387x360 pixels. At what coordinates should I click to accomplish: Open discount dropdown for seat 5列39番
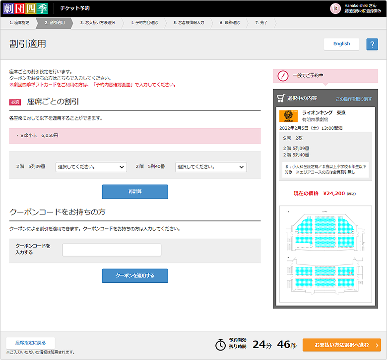[x=91, y=167]
